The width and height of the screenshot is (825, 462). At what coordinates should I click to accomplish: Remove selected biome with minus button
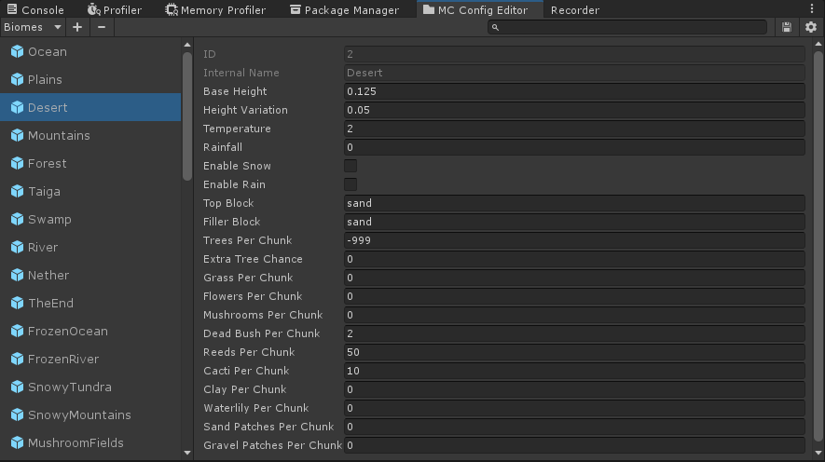[x=102, y=27]
